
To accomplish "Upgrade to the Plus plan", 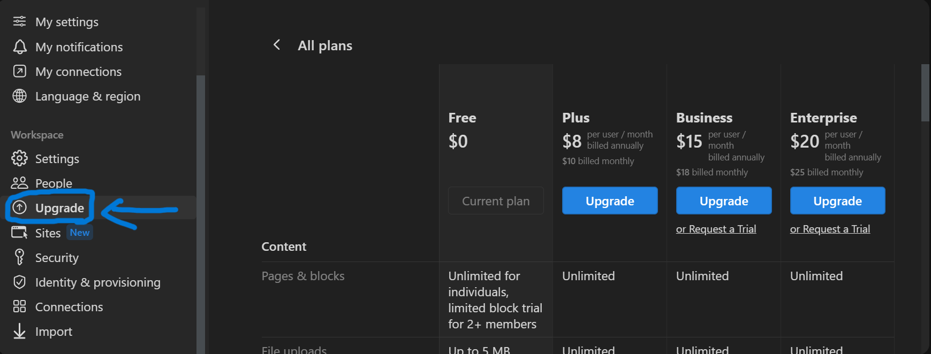I will click(609, 201).
